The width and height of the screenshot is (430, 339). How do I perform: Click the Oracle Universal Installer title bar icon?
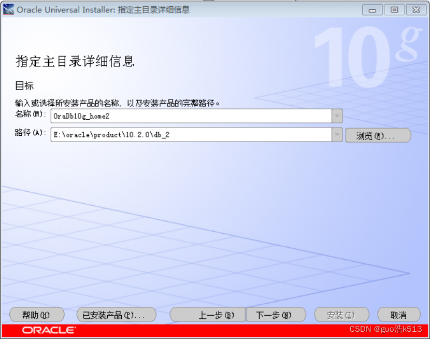pos(8,9)
